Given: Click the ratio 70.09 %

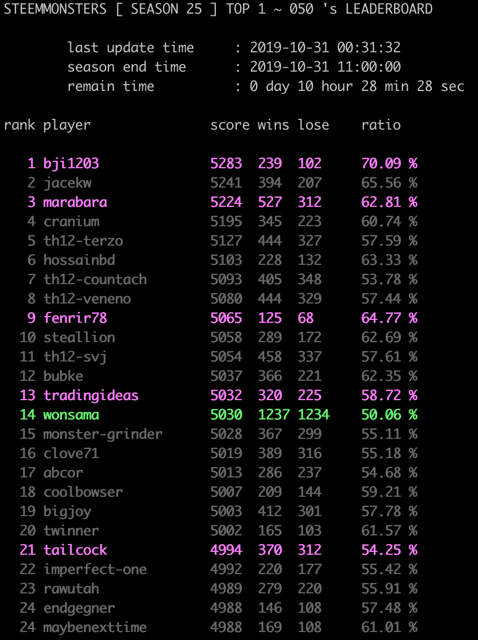Looking at the screenshot, I should (x=389, y=163).
